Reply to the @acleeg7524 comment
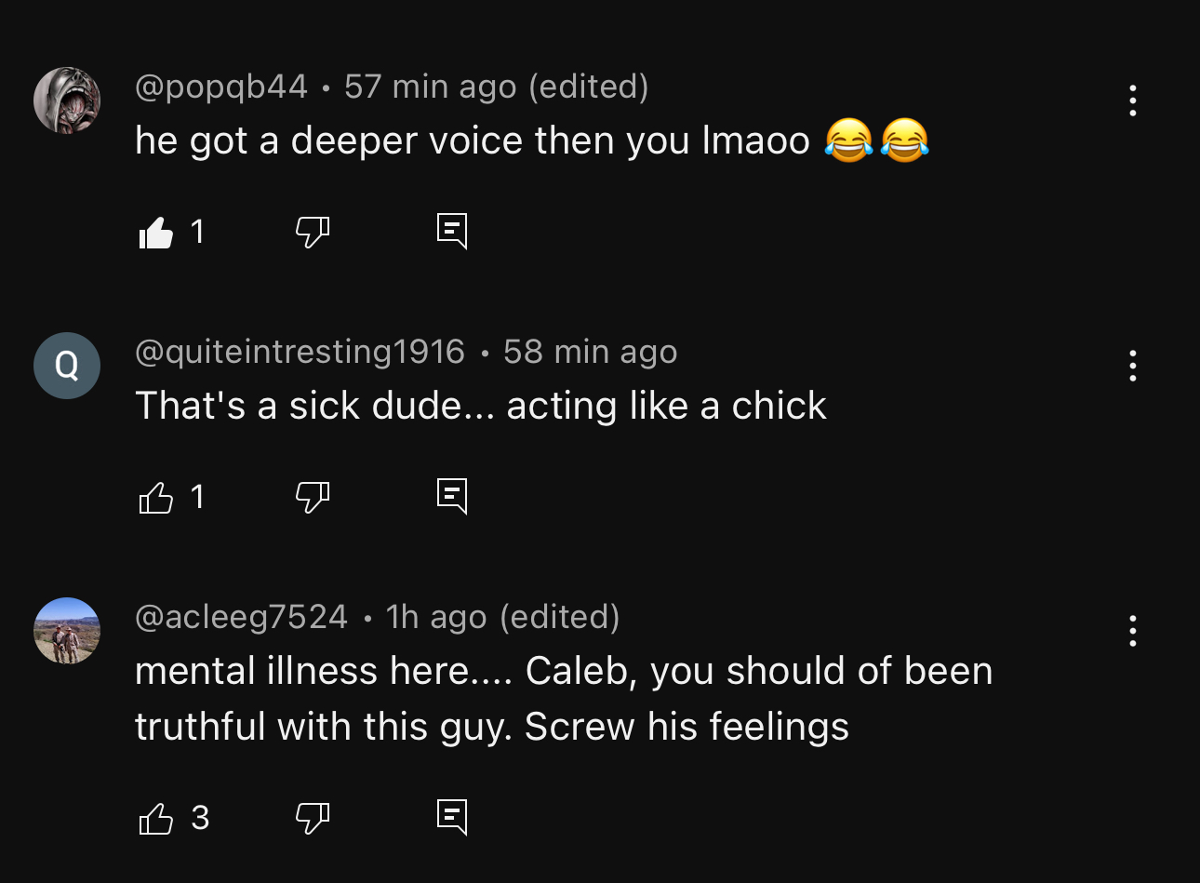Image resolution: width=1200 pixels, height=883 pixels. tap(452, 818)
